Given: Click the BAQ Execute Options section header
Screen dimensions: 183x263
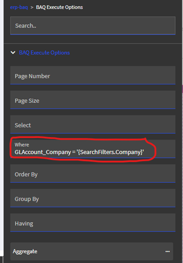Looking at the screenshot, I should pos(44,53).
